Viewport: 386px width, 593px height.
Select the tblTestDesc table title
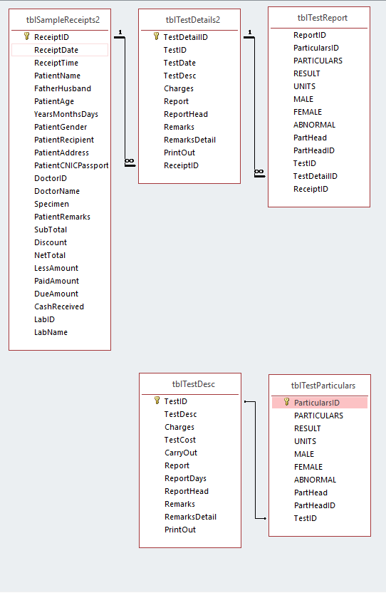(x=193, y=384)
